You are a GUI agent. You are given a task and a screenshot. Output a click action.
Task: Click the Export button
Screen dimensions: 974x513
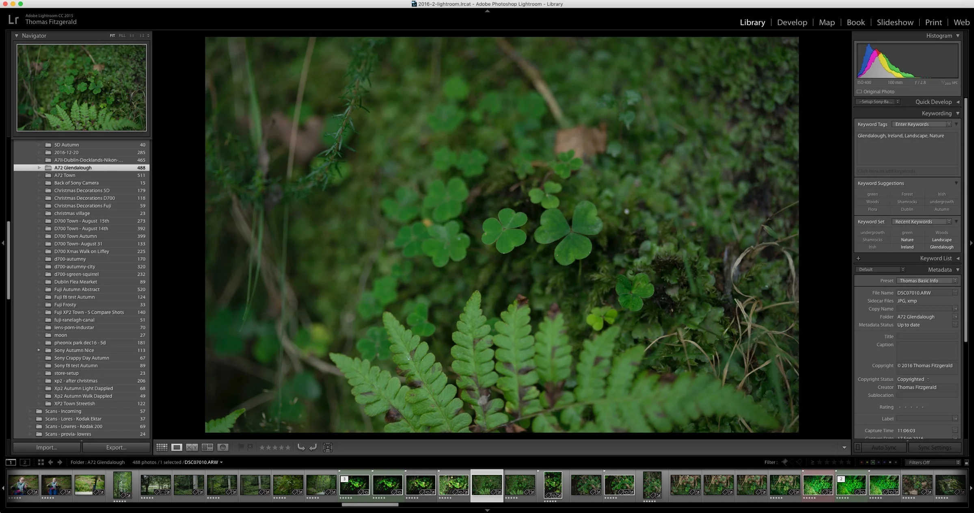click(x=116, y=447)
